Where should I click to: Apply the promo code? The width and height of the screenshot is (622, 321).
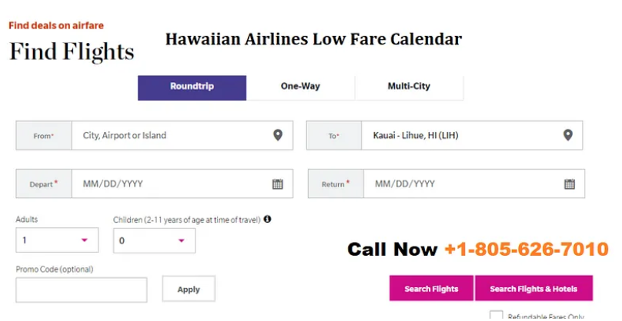(189, 289)
